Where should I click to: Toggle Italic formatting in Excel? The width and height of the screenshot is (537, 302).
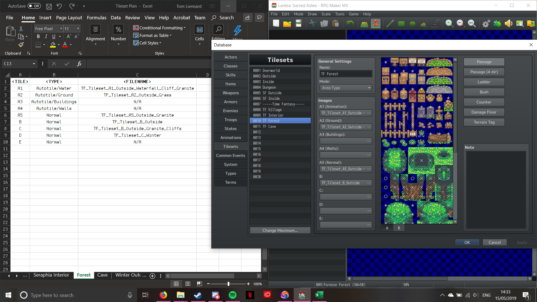[46, 36]
